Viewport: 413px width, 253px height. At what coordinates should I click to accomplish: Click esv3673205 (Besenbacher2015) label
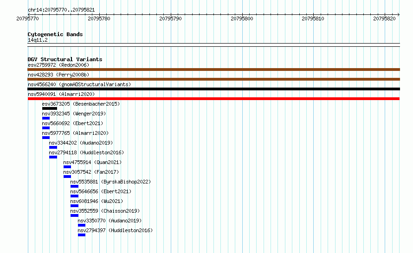click(81, 104)
